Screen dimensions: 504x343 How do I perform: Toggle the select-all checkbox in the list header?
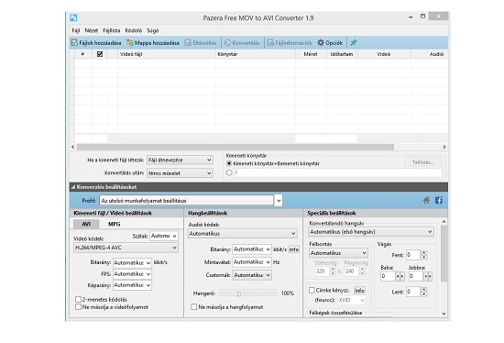point(100,54)
